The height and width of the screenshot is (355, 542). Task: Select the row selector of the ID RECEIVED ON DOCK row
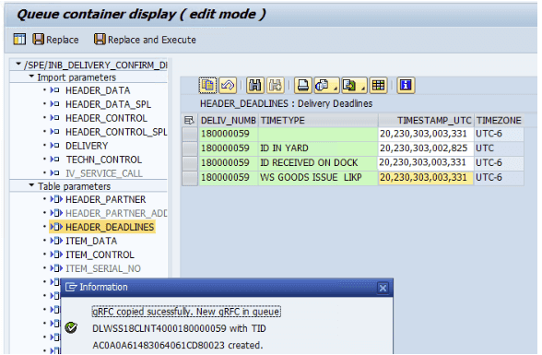coord(190,163)
